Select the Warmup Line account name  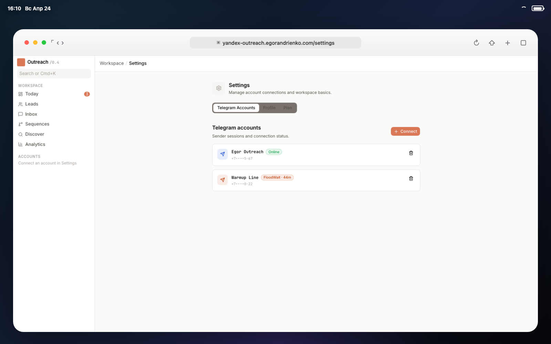coord(245,178)
